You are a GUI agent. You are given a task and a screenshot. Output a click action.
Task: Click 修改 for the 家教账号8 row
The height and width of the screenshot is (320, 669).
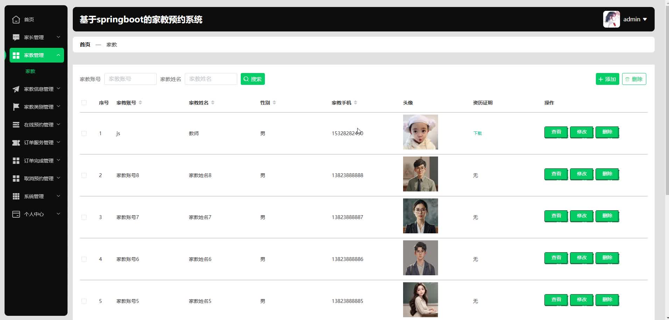click(582, 174)
